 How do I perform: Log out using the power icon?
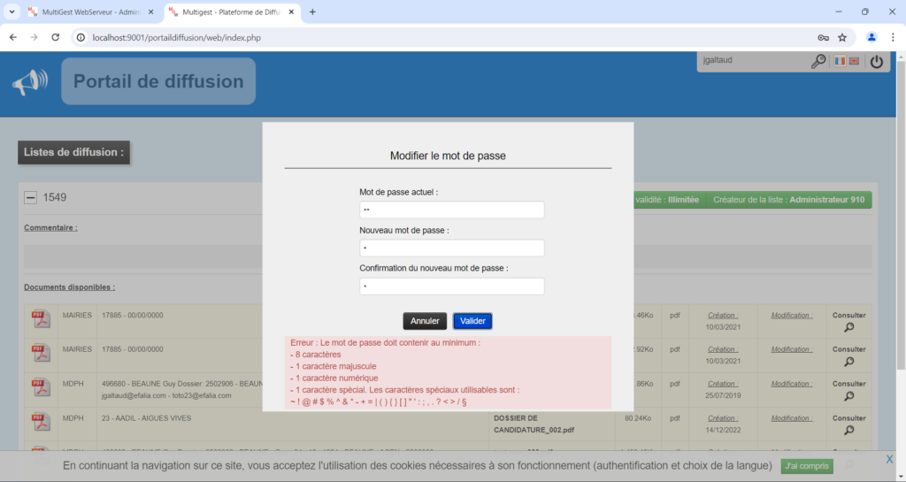(x=876, y=62)
